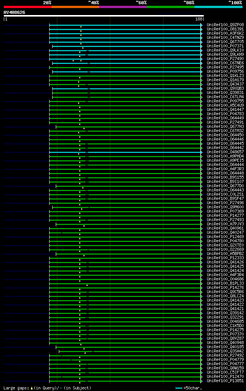Select hit UniRef100_B1PL33
Image resolution: width=246 pixels, height=391 pixels.
(225, 283)
